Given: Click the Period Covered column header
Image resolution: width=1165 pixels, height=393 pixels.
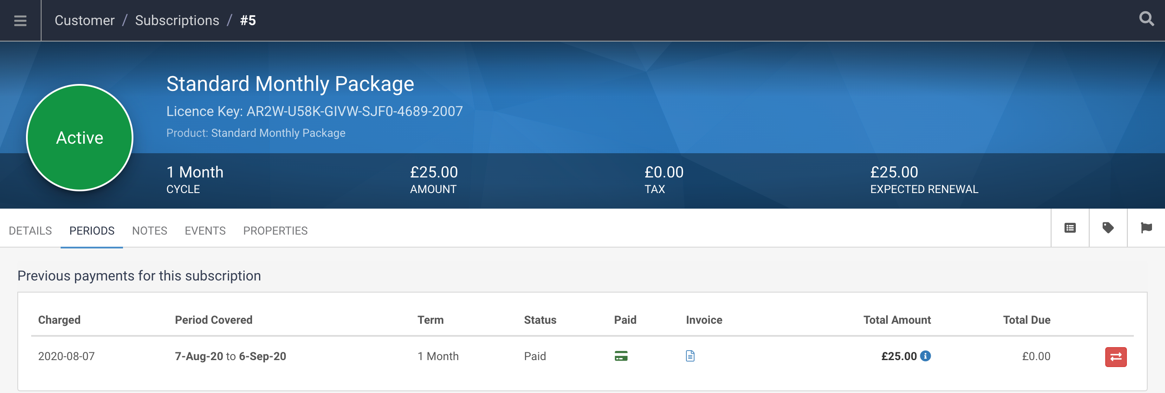Looking at the screenshot, I should click(214, 320).
